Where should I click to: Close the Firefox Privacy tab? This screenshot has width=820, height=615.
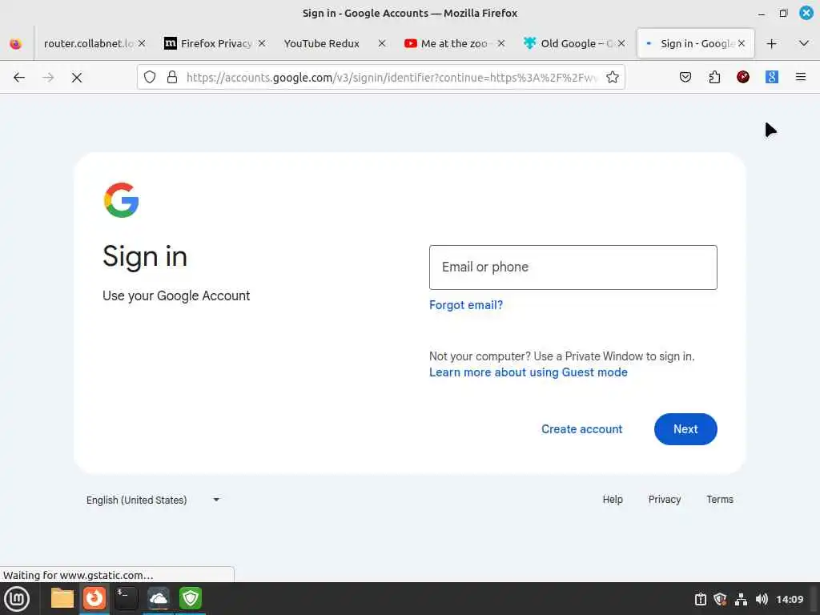(262, 43)
